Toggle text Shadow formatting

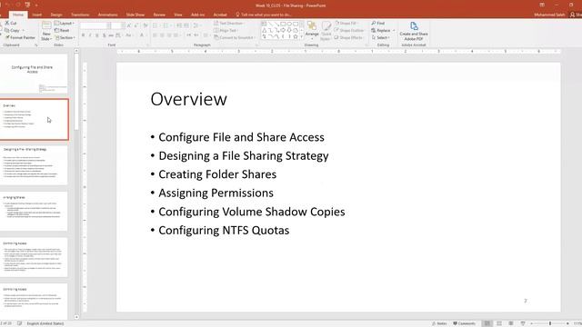click(x=105, y=35)
